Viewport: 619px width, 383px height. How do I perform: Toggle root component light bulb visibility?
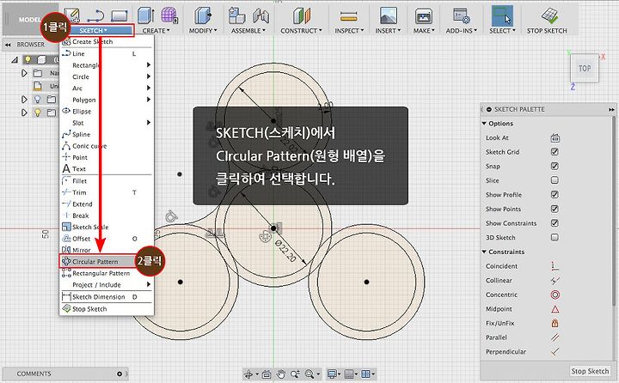[28, 59]
